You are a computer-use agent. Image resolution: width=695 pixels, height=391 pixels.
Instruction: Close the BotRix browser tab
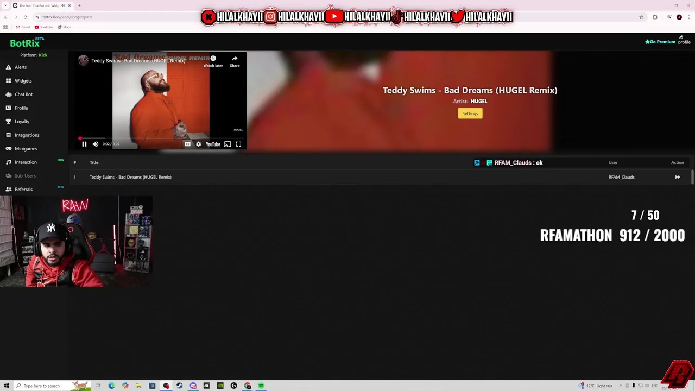69,5
